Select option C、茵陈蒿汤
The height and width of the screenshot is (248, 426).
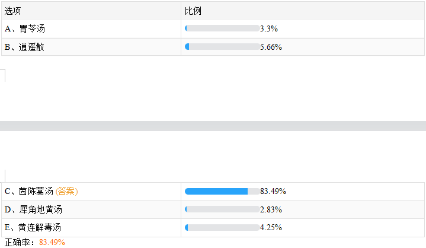pos(28,191)
